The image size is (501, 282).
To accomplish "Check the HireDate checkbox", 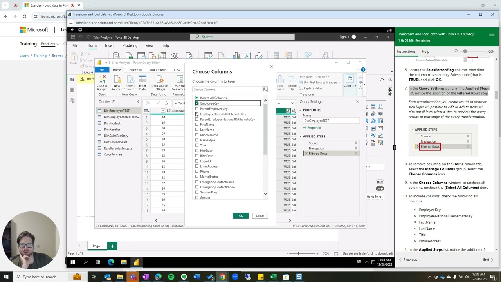I will [197, 150].
